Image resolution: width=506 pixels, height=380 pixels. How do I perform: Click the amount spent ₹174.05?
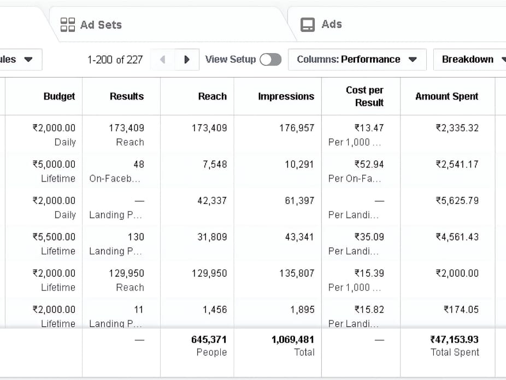461,309
